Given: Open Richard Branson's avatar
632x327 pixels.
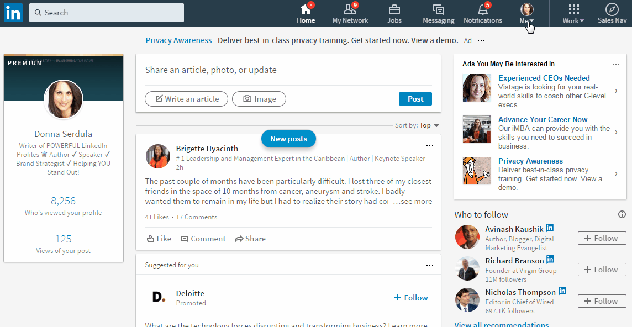Looking at the screenshot, I should (467, 268).
